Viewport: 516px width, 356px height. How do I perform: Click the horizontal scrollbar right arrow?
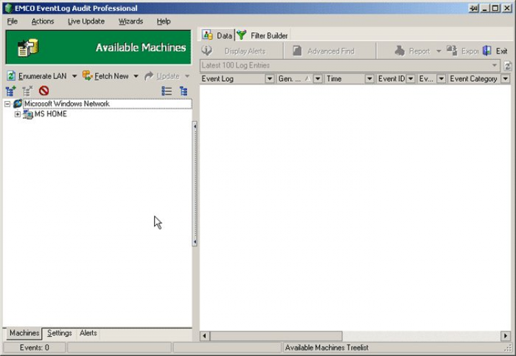pyautogui.click(x=506, y=336)
